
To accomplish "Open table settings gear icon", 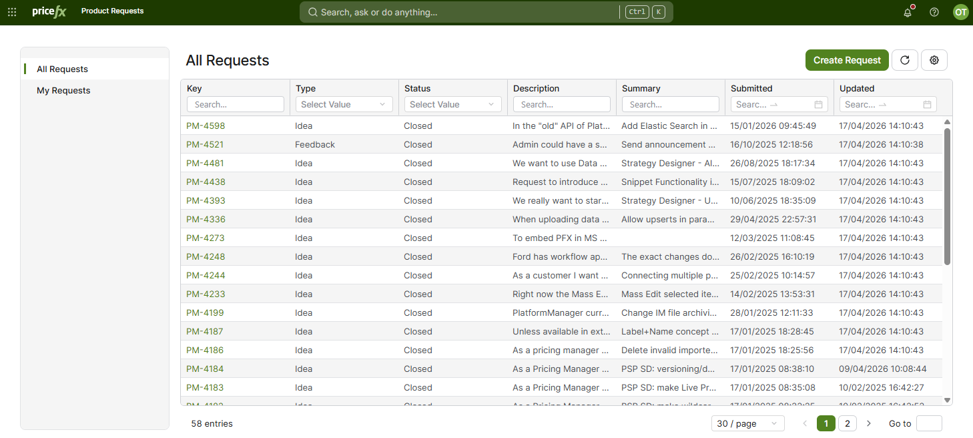I will click(x=934, y=60).
